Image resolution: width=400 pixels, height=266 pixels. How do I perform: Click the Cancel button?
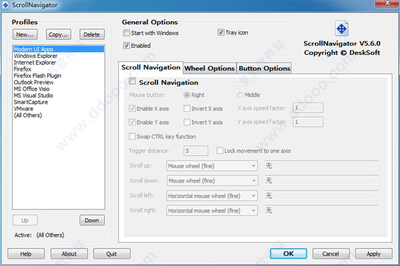(x=331, y=254)
